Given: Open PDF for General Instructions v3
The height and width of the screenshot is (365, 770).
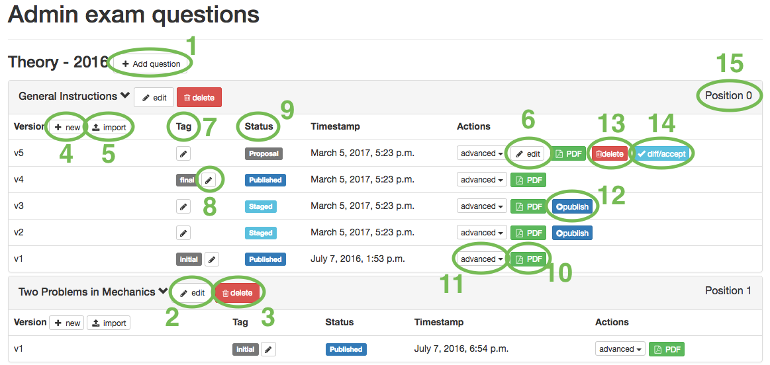Looking at the screenshot, I should (x=528, y=206).
